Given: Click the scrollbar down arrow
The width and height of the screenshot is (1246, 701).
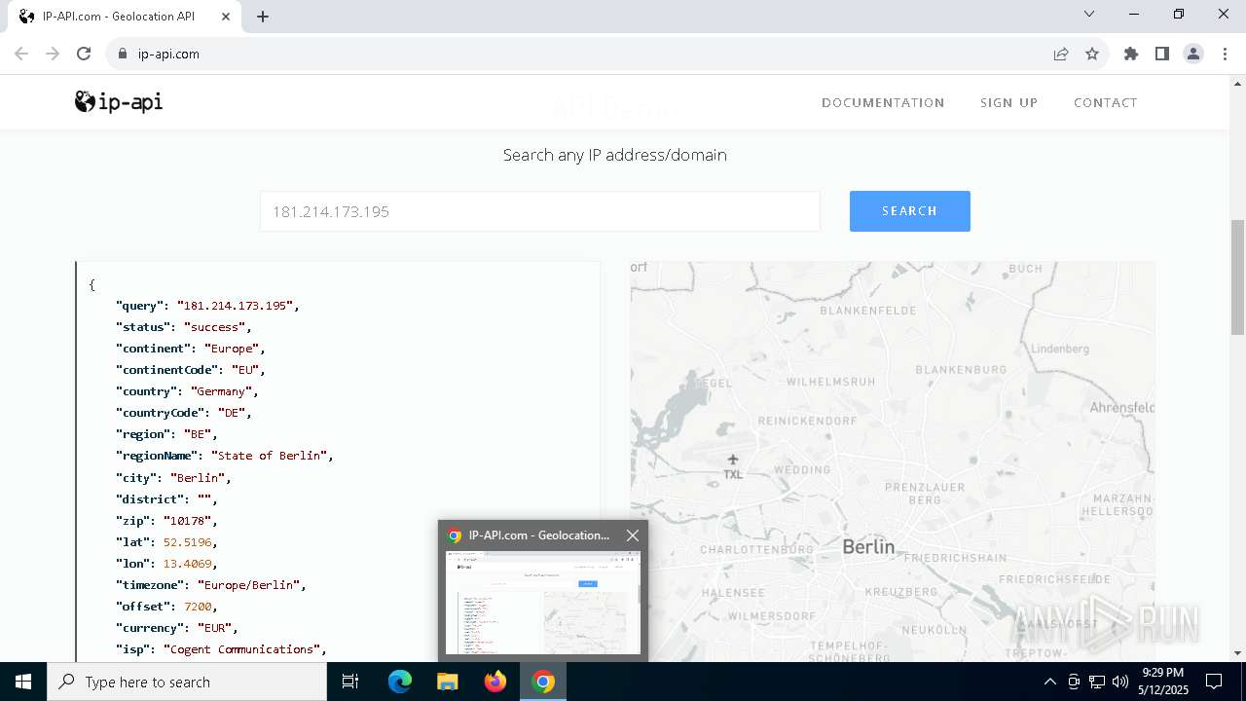Looking at the screenshot, I should [x=1238, y=653].
